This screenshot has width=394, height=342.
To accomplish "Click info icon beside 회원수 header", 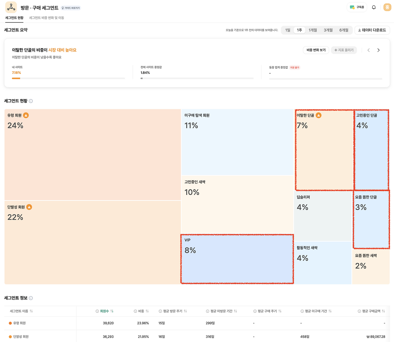I will [x=97, y=311].
